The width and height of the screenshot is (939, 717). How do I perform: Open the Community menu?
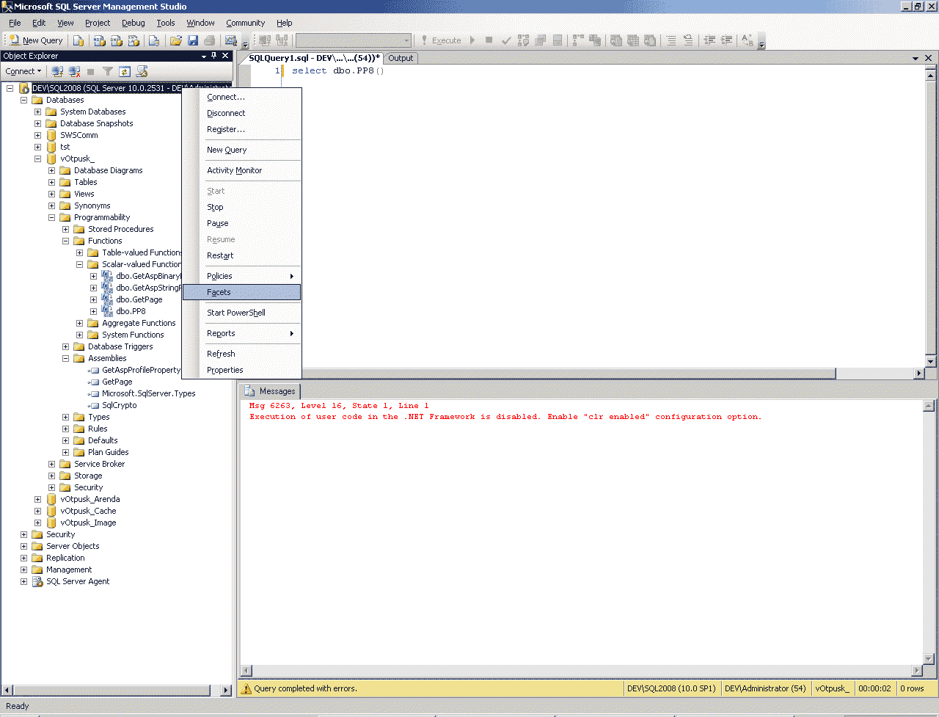(x=246, y=23)
